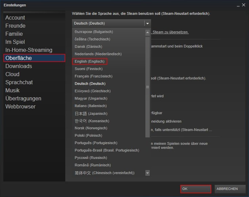This screenshot has width=249, height=197.
Task: Open the Freunde settings section
Action: tap(34, 26)
